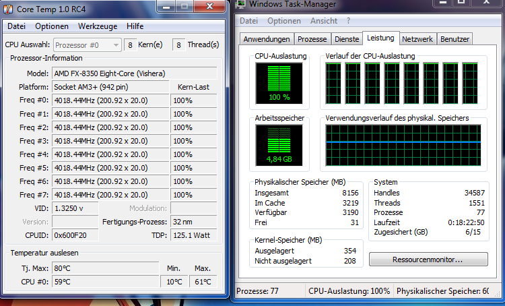Screen dimensions: 505x306
Task: Click the TDP value 125.1 Watt
Action: (193, 235)
